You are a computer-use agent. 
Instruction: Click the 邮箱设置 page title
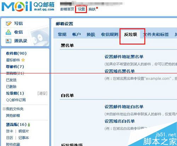64,24
